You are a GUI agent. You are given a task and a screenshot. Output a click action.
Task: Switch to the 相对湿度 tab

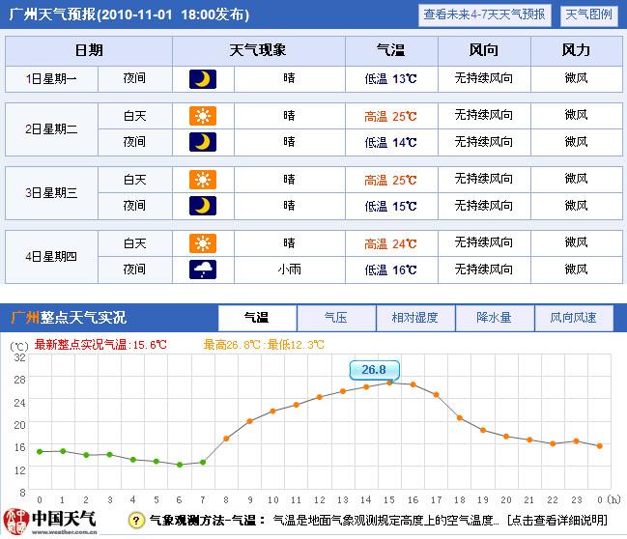coord(415,318)
